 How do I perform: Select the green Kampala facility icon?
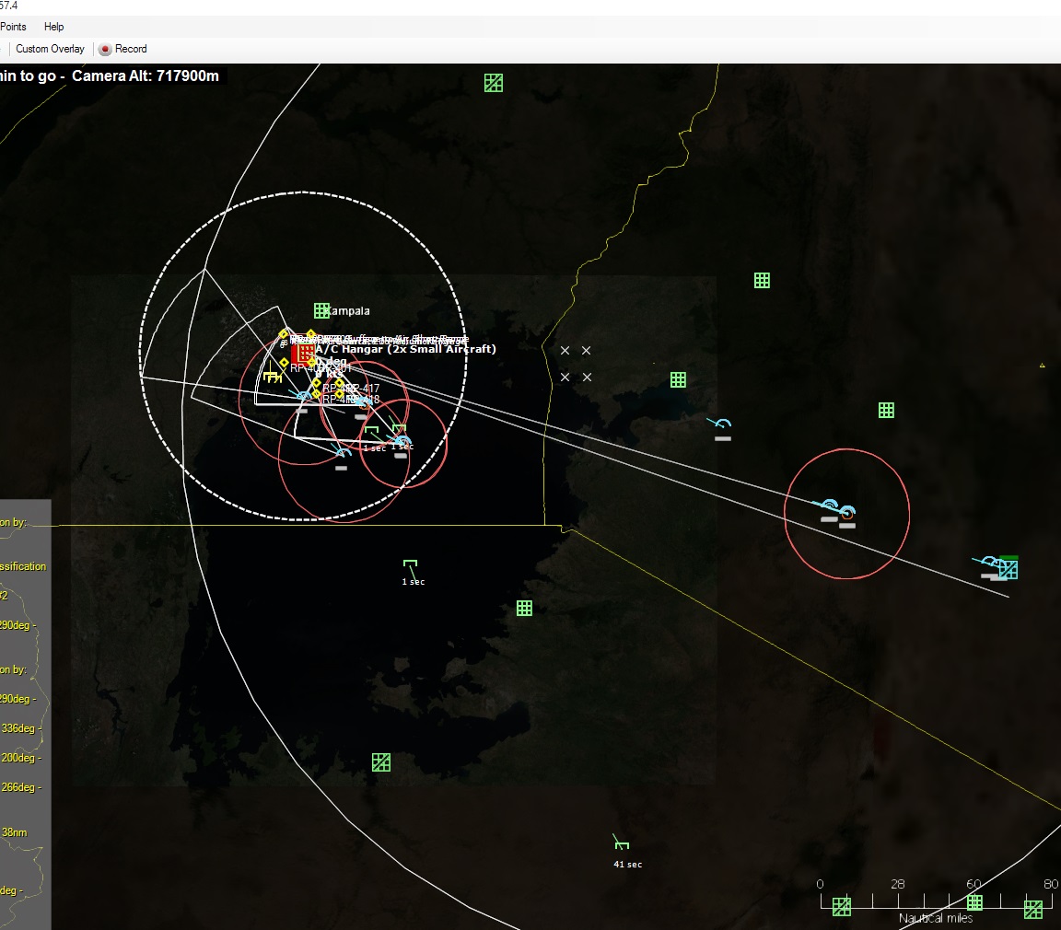pyautogui.click(x=321, y=310)
